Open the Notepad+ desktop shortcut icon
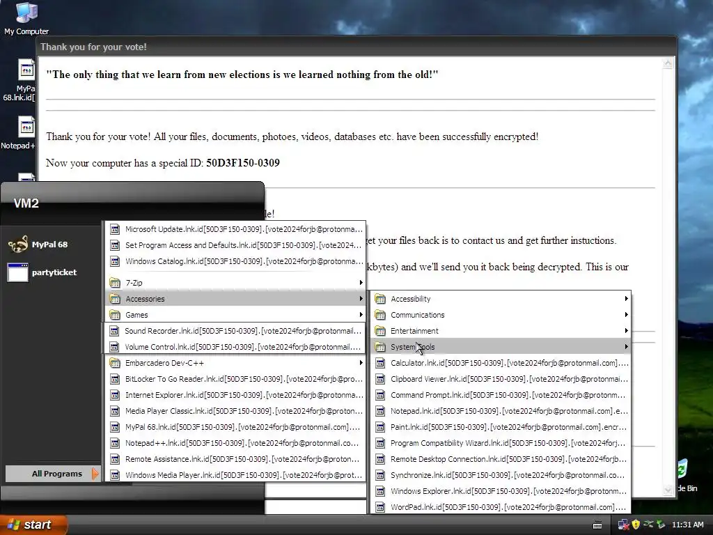 [x=26, y=127]
